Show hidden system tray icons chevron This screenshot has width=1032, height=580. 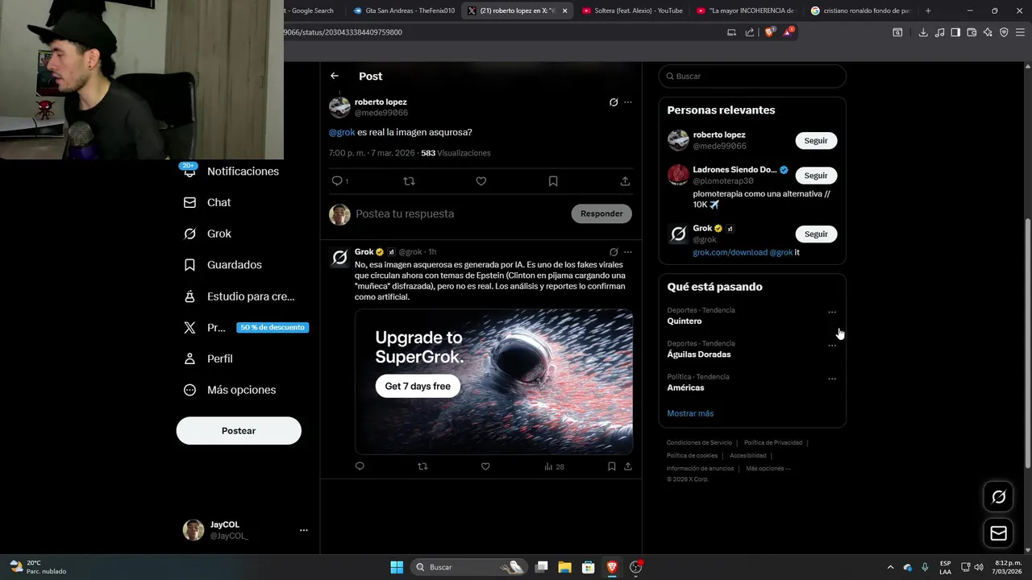pos(890,567)
